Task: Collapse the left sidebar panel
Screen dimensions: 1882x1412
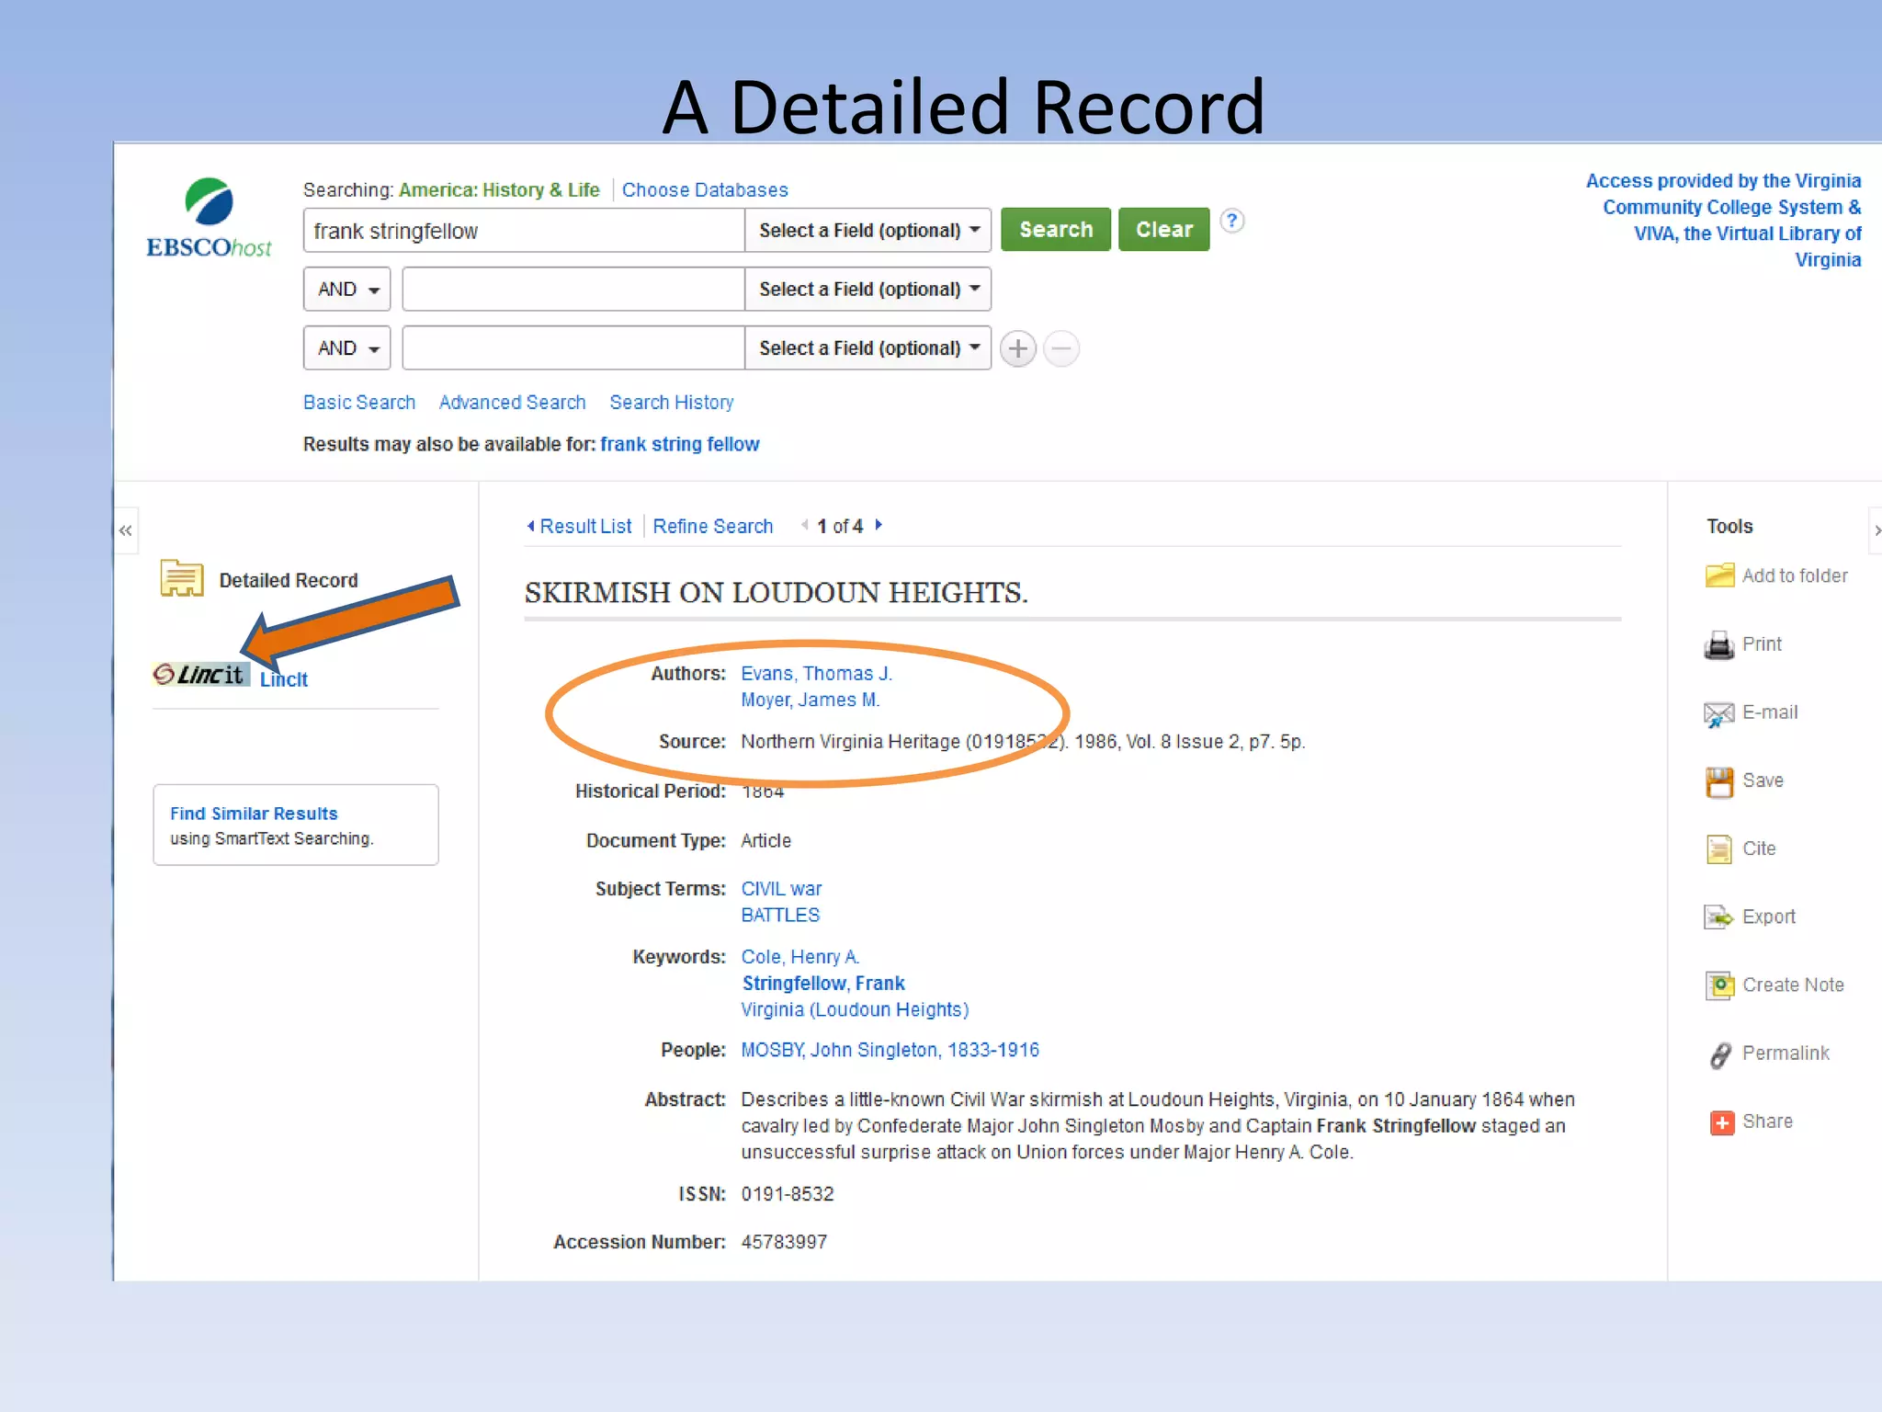Action: (x=126, y=530)
